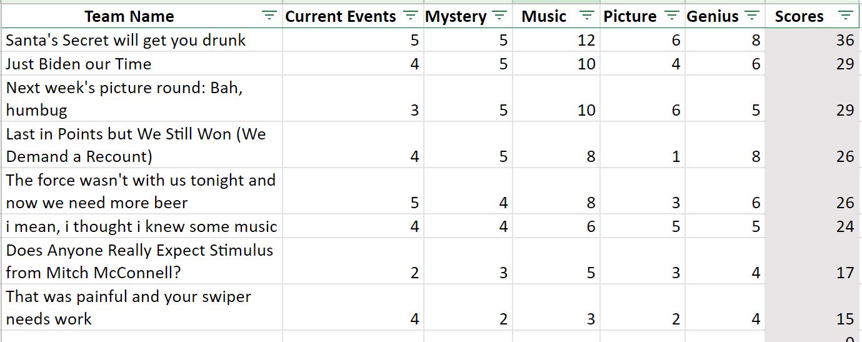Screen dimensions: 862x342
Task: Open the Mystery column filter icon
Action: click(x=499, y=16)
